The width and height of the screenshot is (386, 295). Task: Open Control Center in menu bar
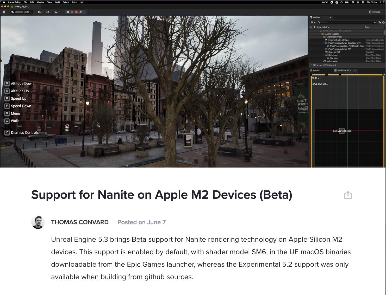(363, 2)
